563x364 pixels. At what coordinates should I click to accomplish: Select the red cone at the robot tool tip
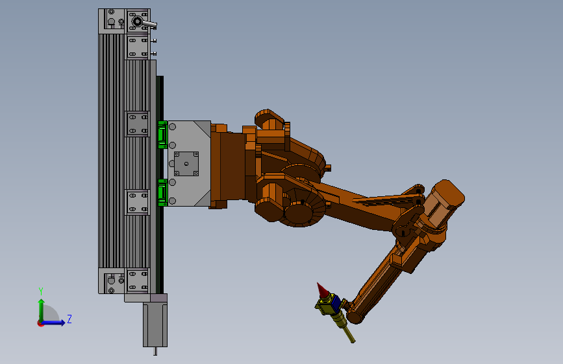point(322,290)
